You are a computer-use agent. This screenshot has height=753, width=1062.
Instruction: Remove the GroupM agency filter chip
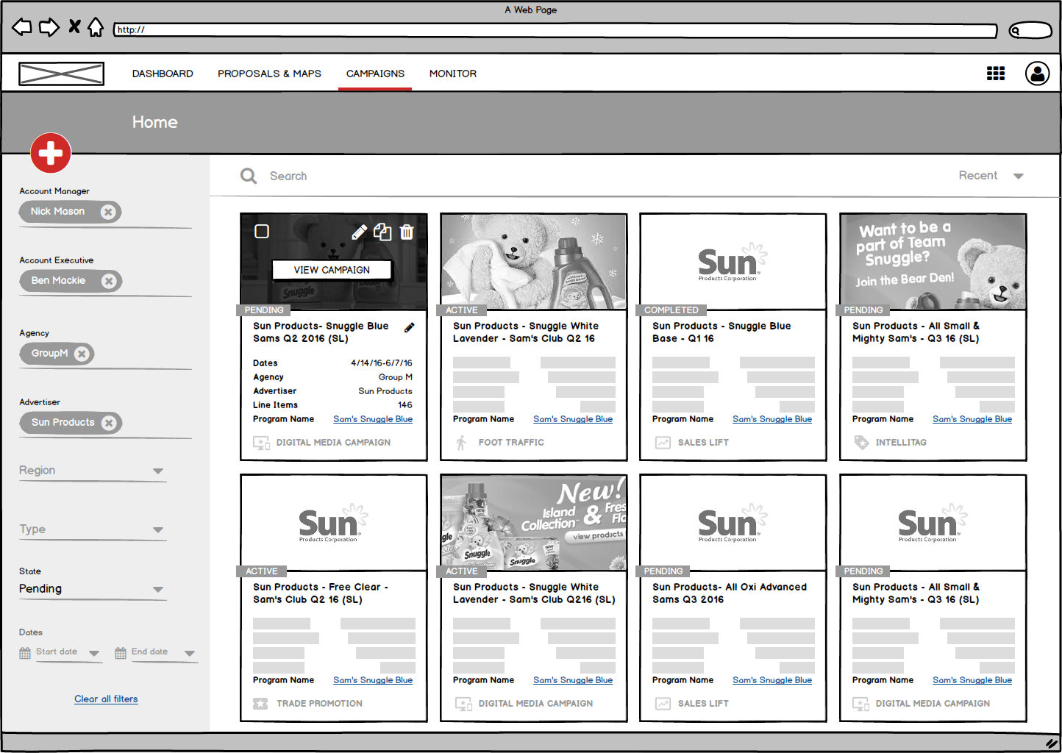[x=82, y=354]
